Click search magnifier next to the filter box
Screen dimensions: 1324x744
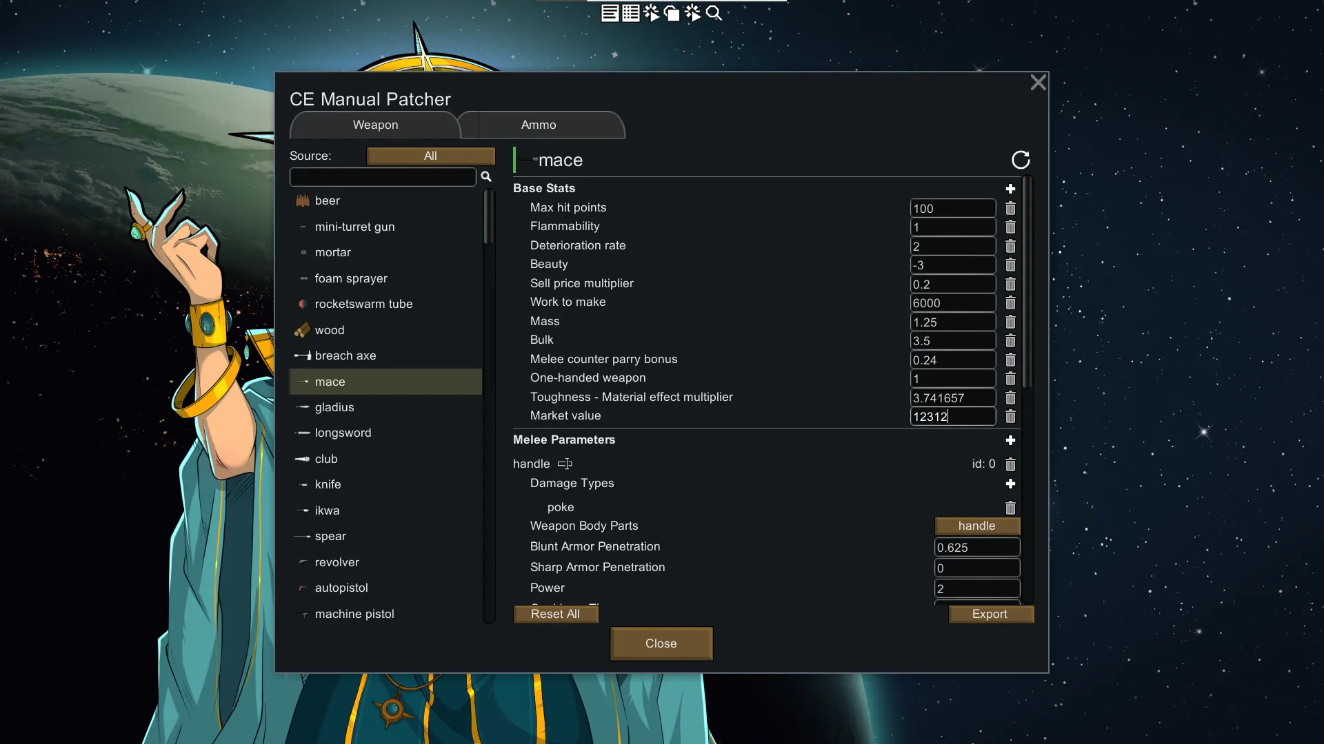pos(486,177)
